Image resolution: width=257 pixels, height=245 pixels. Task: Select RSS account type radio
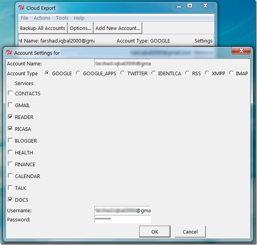point(187,73)
